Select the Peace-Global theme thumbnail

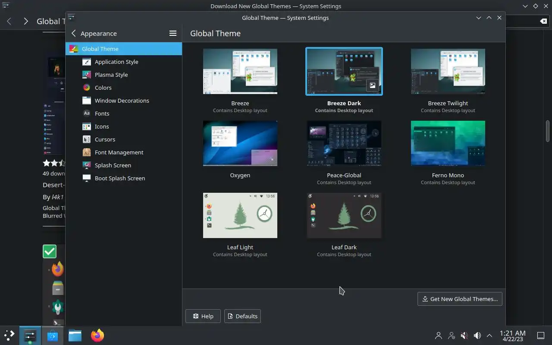click(344, 143)
